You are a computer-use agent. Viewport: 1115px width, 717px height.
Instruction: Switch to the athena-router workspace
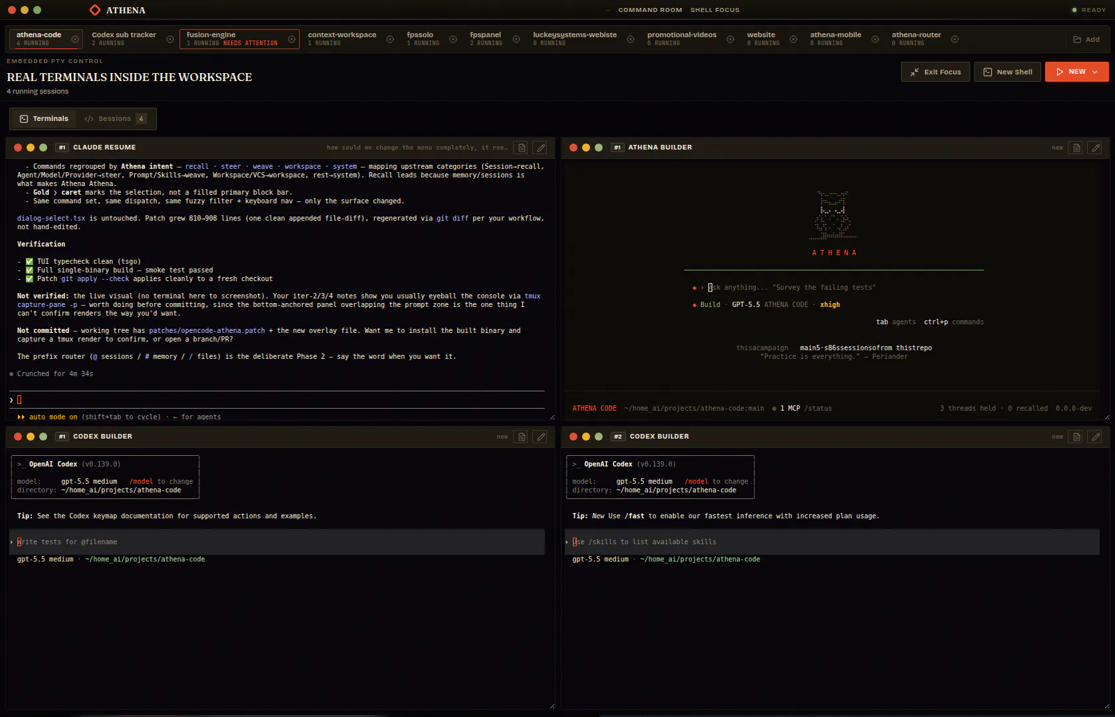[916, 39]
